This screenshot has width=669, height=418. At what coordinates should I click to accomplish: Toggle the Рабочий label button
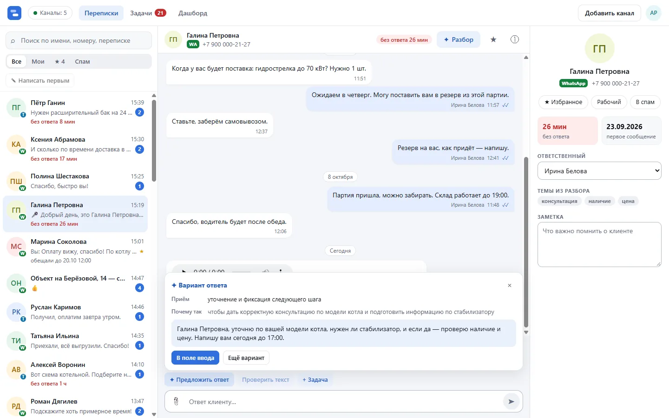pyautogui.click(x=609, y=102)
